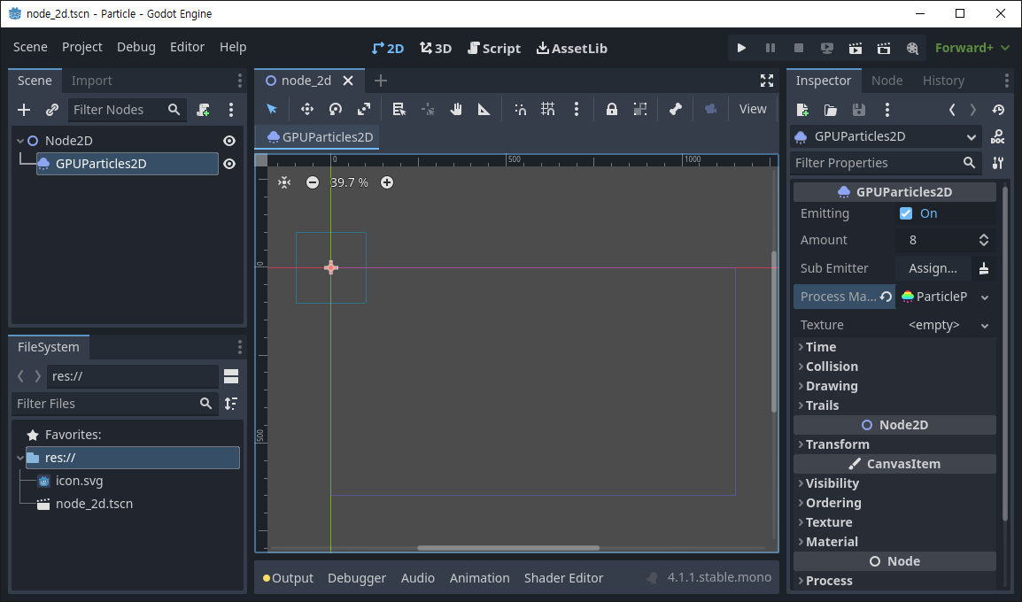Toggle the Emitting On checkbox
Screen dimensions: 1022x602
pyautogui.click(x=906, y=213)
